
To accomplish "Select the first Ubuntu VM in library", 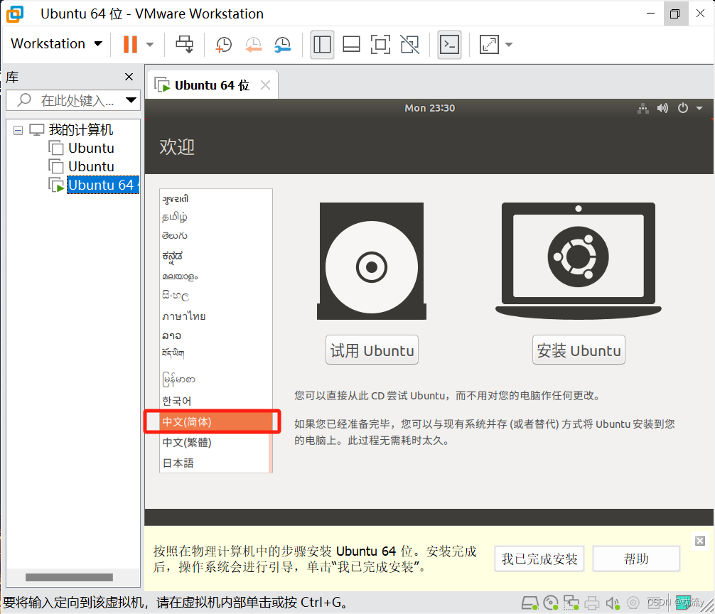I will point(91,148).
